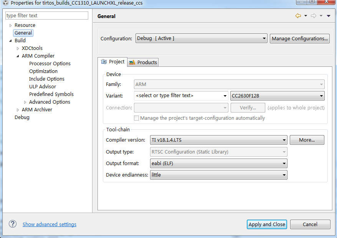Click the back navigation arrow icon
Image resolution: width=337 pixels, height=238 pixels.
pos(298,16)
